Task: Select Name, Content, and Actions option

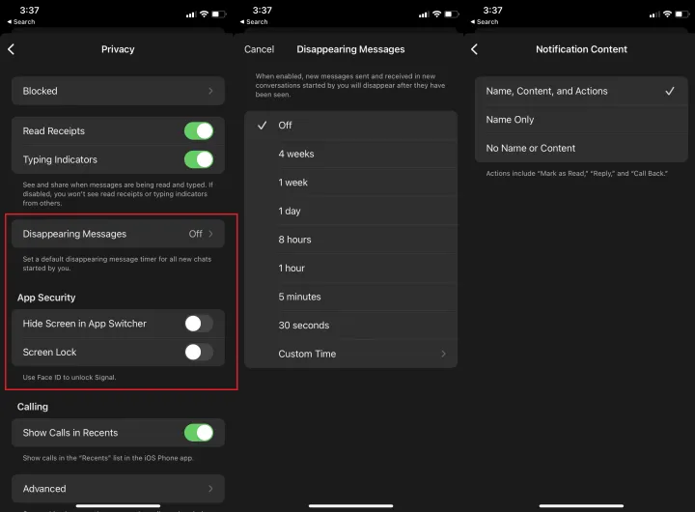Action: click(547, 91)
